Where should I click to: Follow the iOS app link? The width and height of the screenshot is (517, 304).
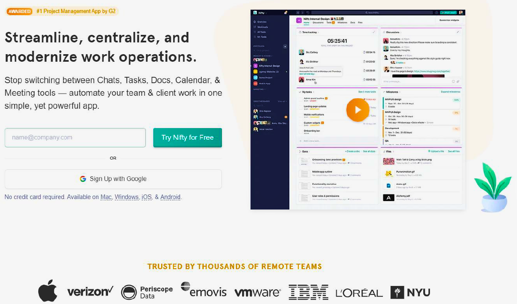coord(146,197)
